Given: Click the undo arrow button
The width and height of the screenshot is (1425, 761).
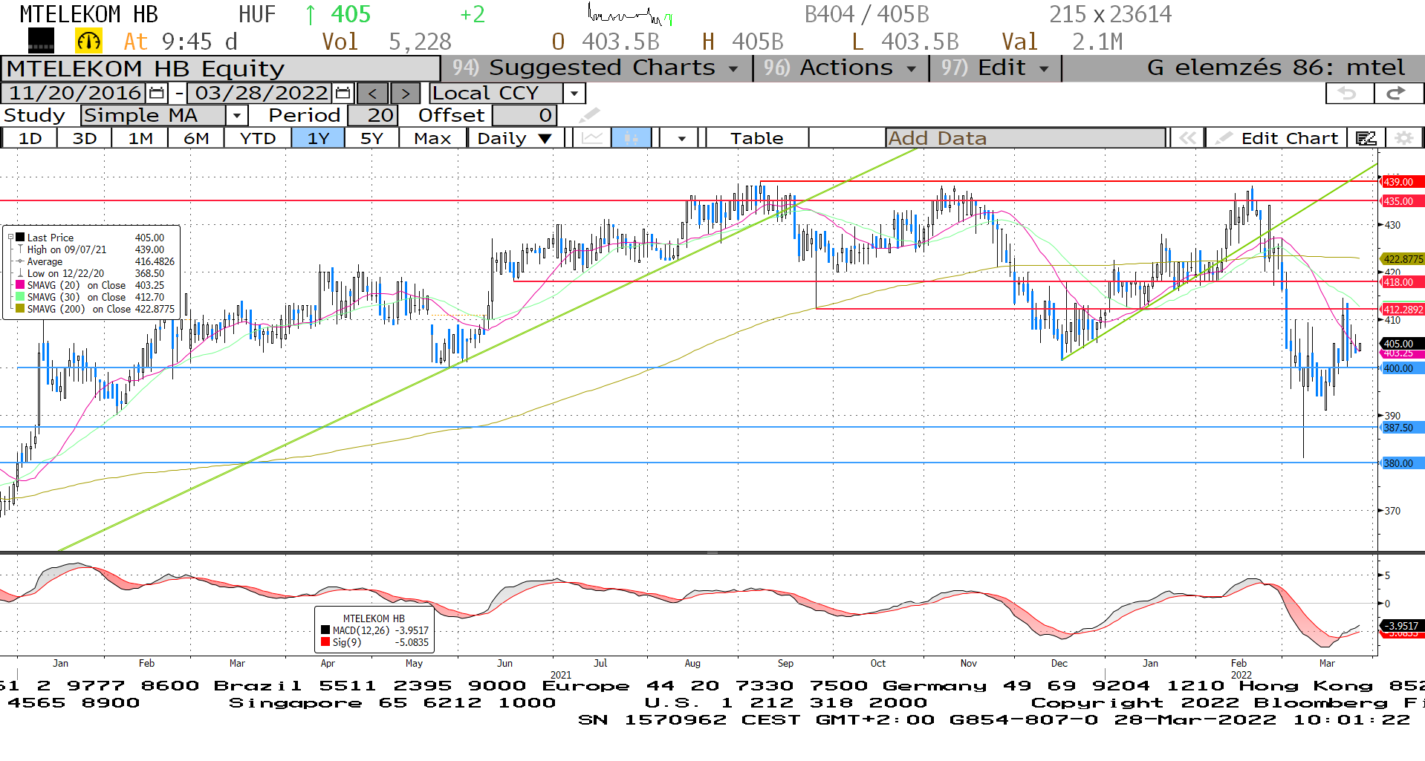Looking at the screenshot, I should (1348, 93).
